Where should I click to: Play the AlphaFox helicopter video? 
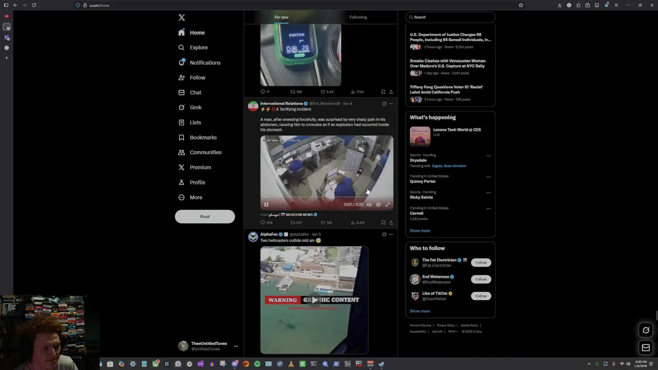click(x=314, y=300)
